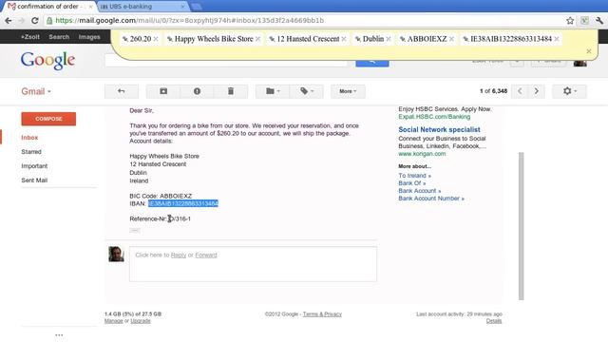
Task: Click the Bank Of » link
Action: [x=411, y=183]
